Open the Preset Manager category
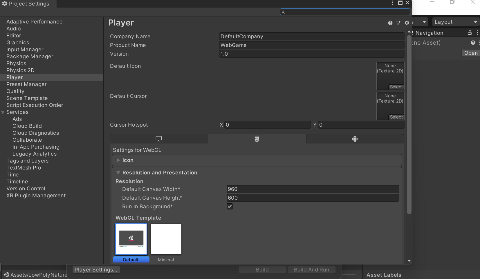Screen dimensions: 480x279 pos(26,84)
